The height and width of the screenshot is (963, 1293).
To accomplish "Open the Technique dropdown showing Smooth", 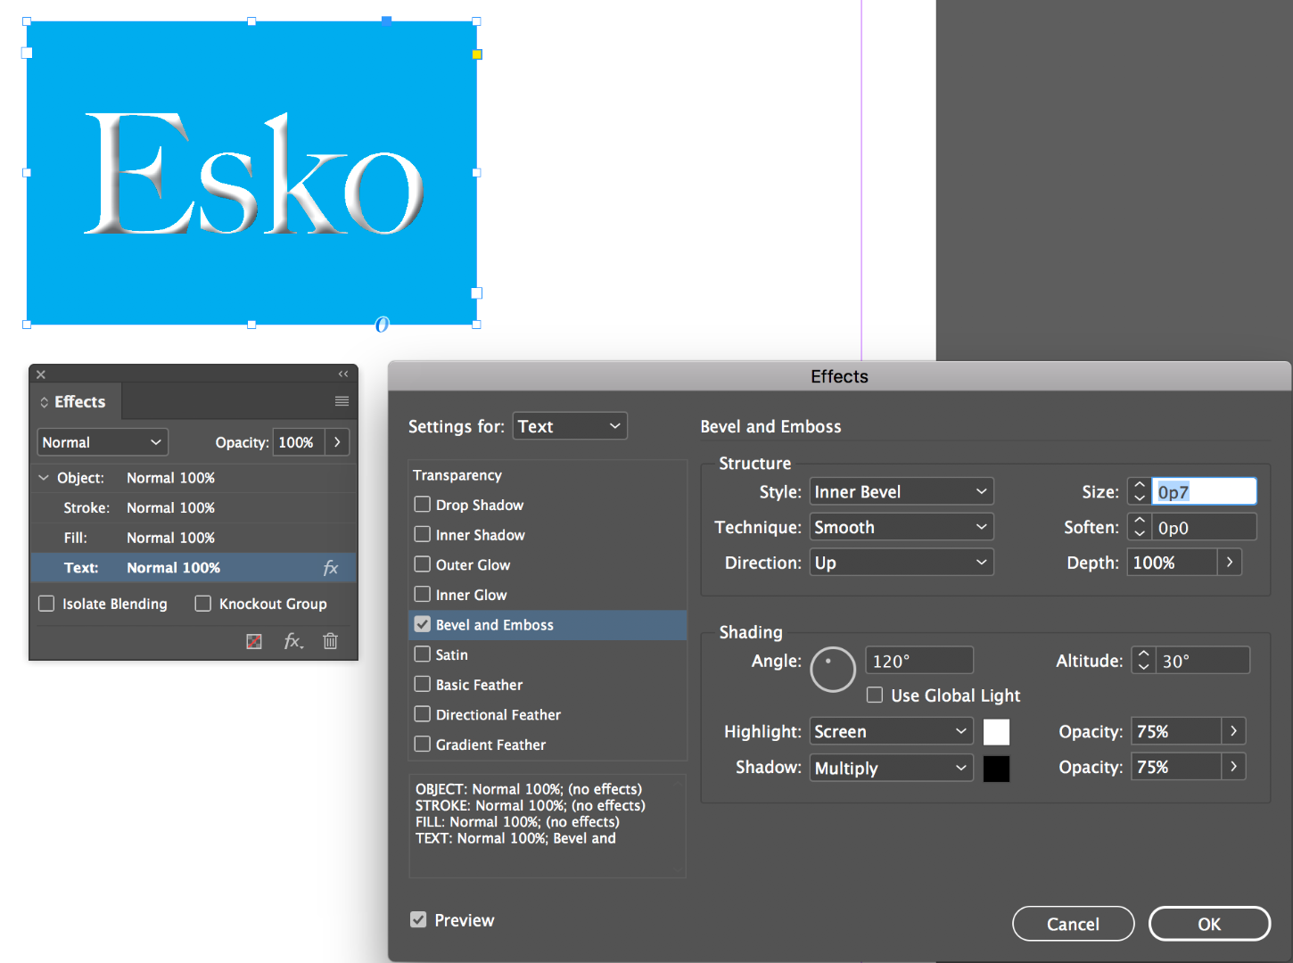I will click(x=902, y=527).
